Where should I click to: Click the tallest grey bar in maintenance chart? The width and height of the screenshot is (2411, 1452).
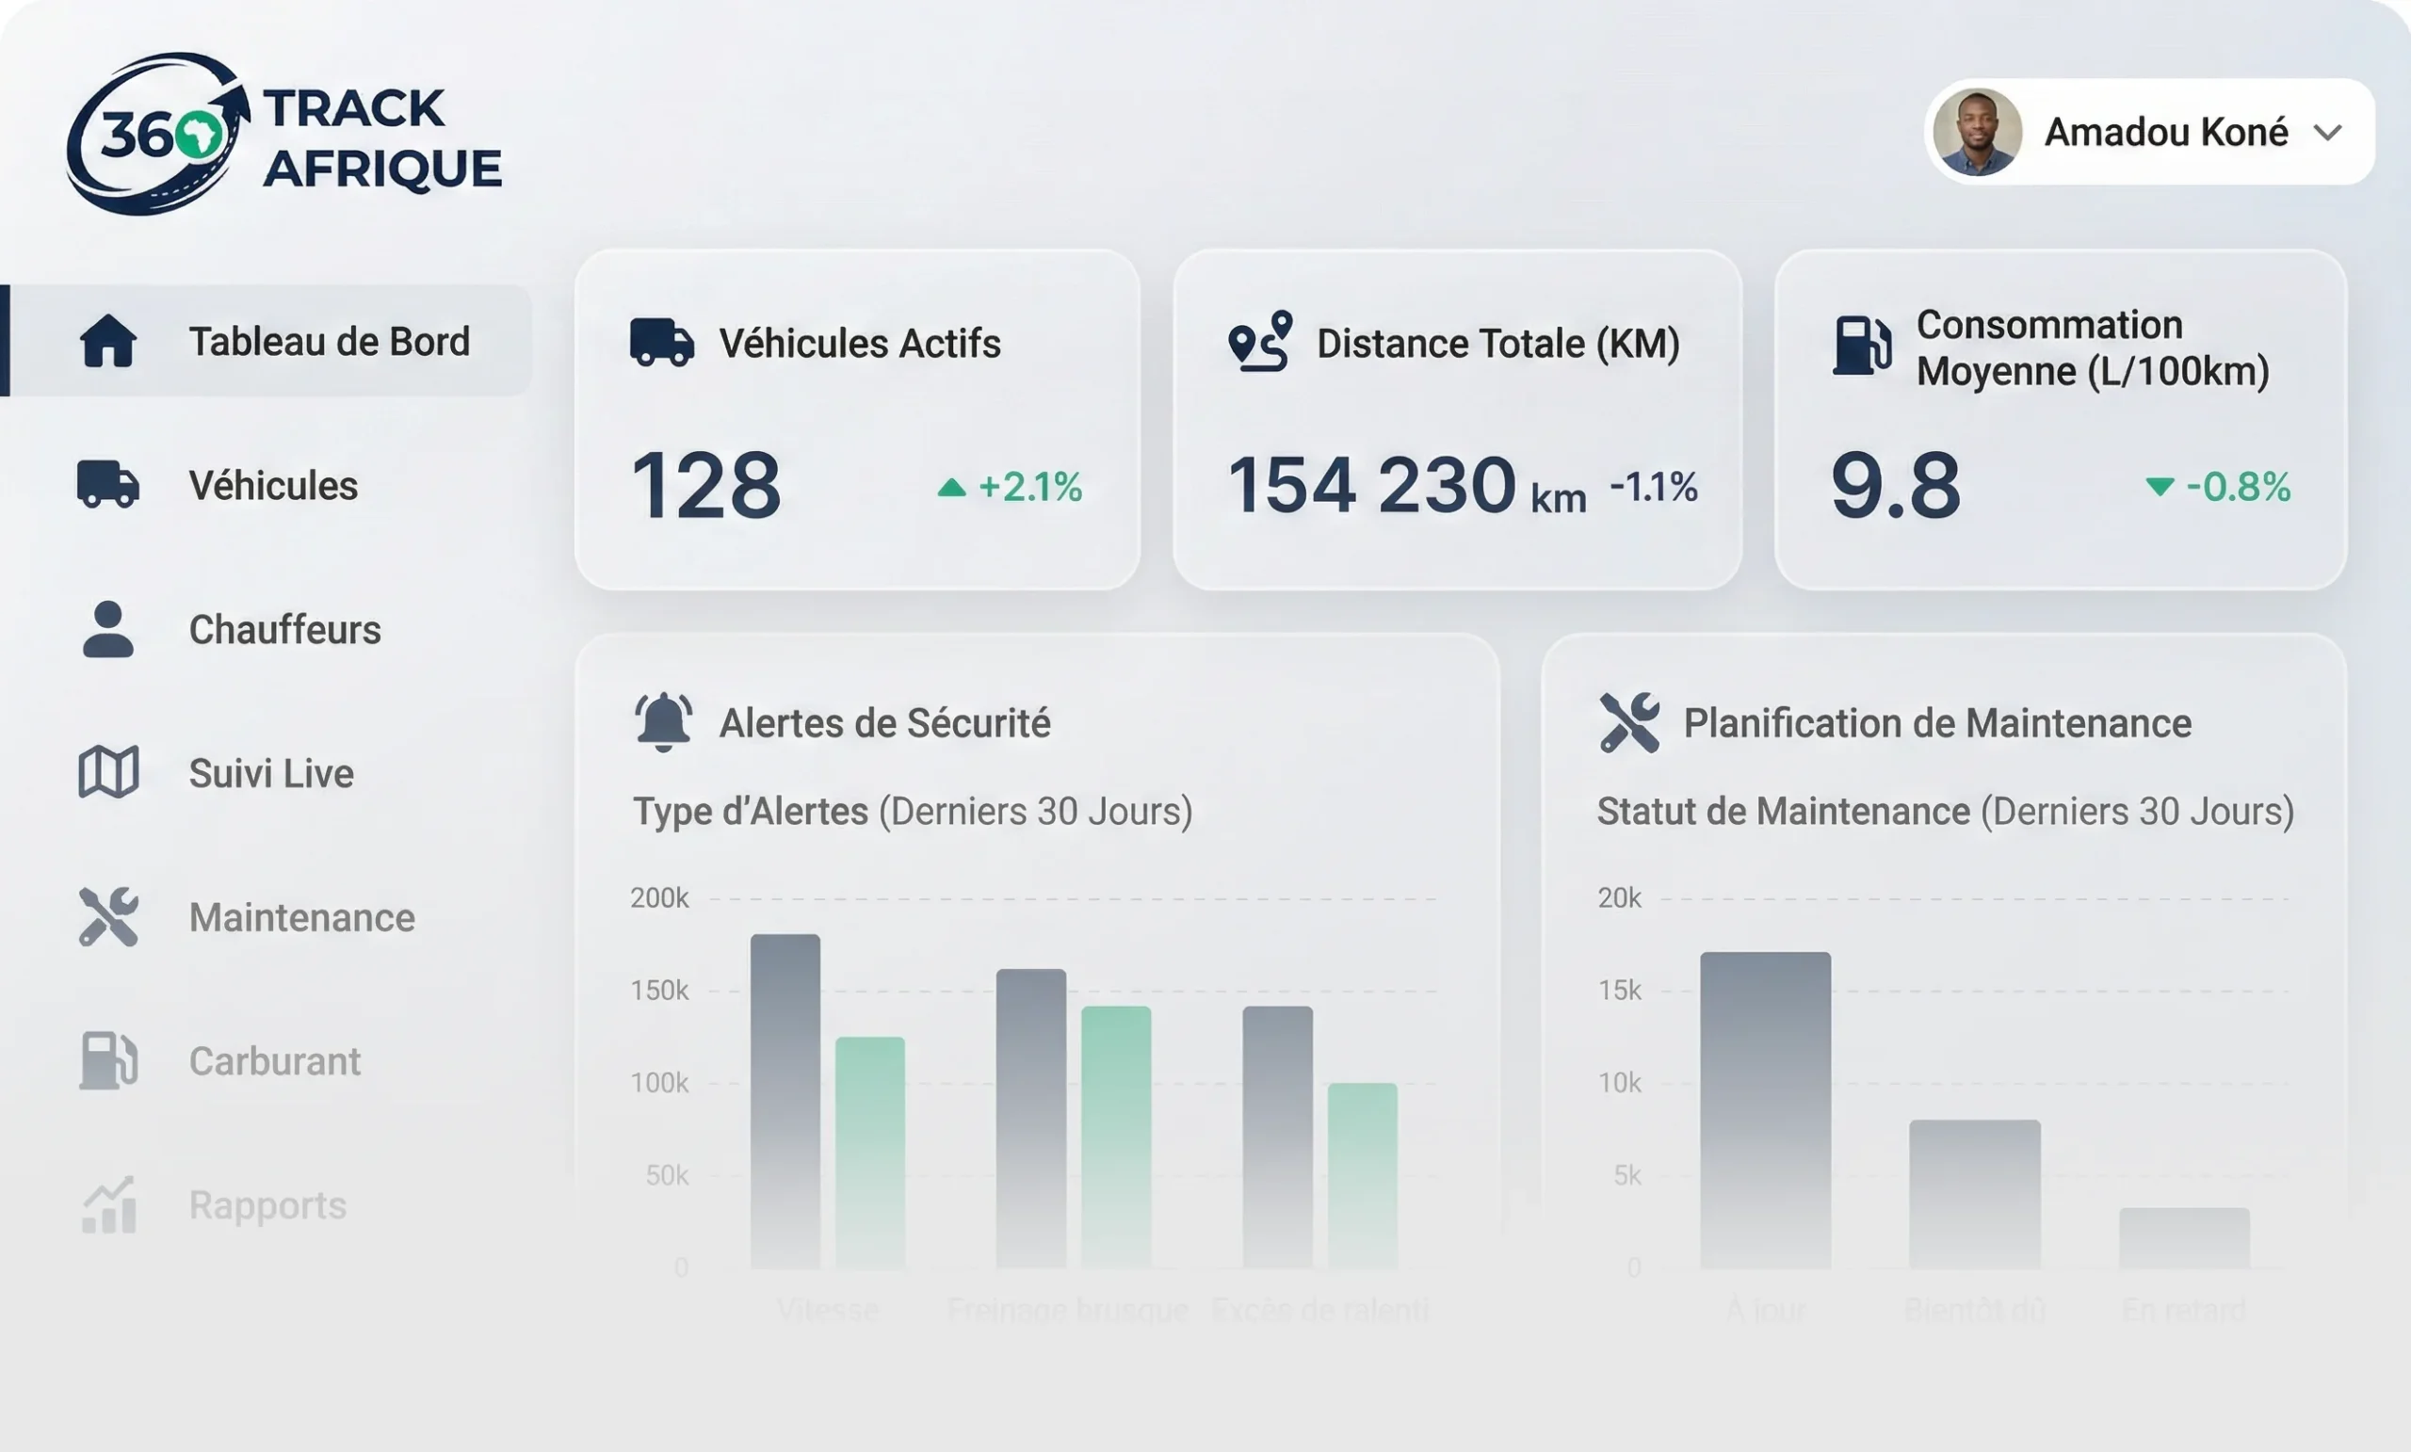1765,1109
